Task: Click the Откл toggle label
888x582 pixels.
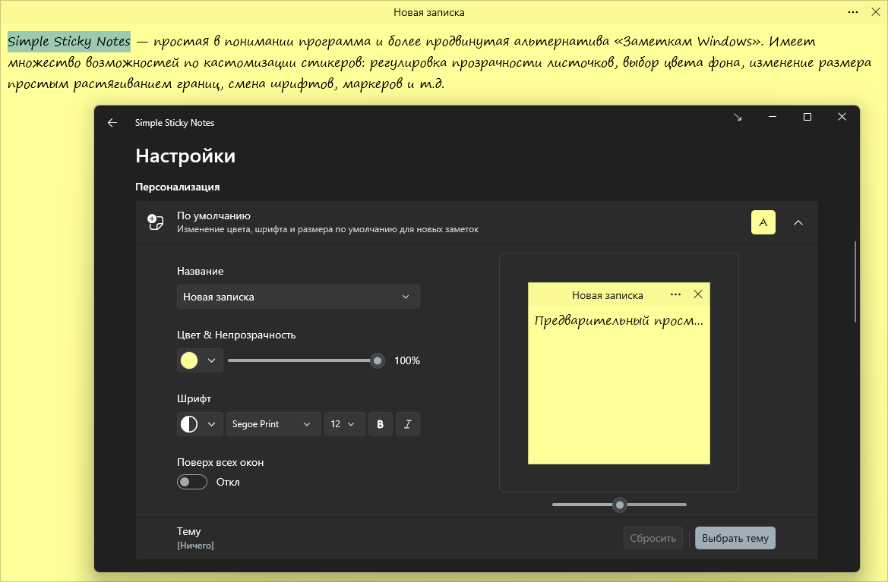Action: point(228,482)
